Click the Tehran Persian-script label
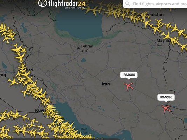The height and width of the screenshot is (140, 187). click(x=84, y=50)
